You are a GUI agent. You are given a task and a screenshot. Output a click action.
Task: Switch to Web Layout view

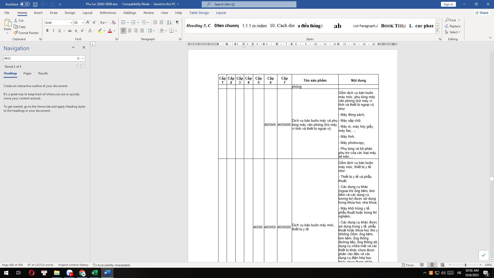442,265
